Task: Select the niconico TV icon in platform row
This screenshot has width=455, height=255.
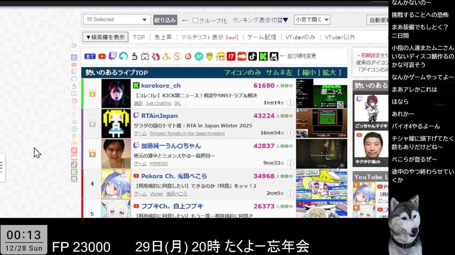Action: pyautogui.click(x=145, y=56)
